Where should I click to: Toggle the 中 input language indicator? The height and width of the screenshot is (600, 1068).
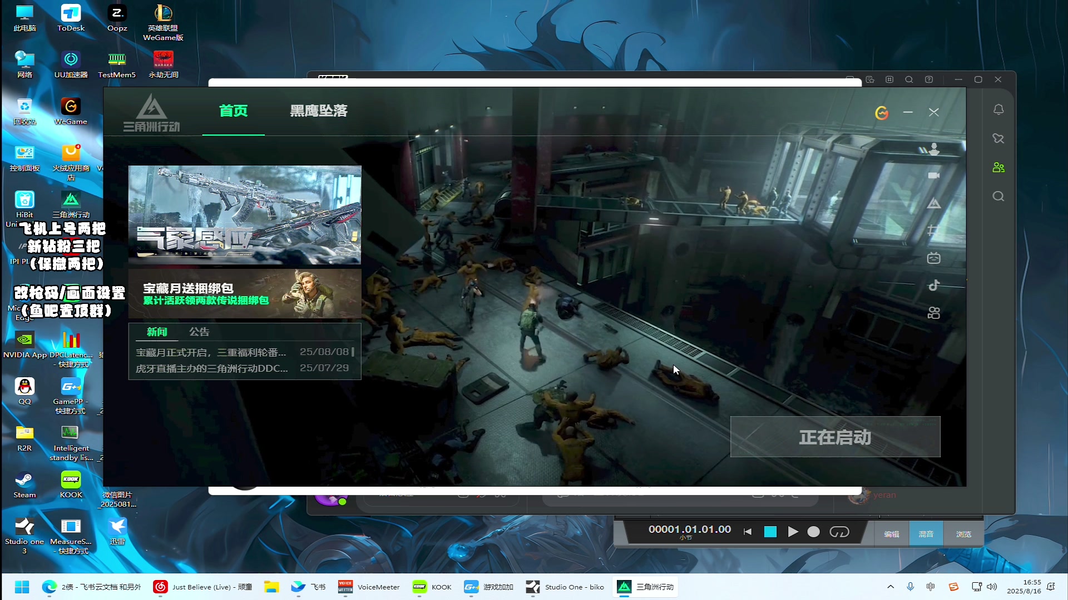click(931, 587)
